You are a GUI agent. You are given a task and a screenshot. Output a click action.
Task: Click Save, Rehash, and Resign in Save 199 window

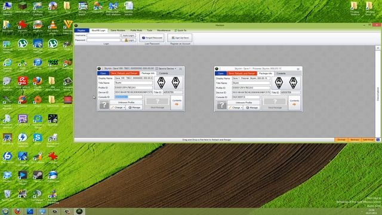pos(124,73)
